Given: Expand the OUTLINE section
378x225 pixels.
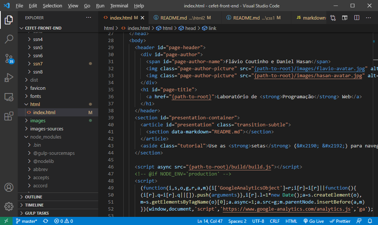Looking at the screenshot, I should tap(33, 197).
